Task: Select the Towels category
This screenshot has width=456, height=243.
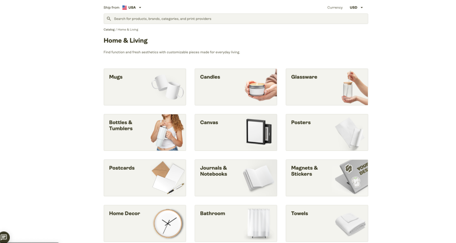Action: pyautogui.click(x=327, y=223)
